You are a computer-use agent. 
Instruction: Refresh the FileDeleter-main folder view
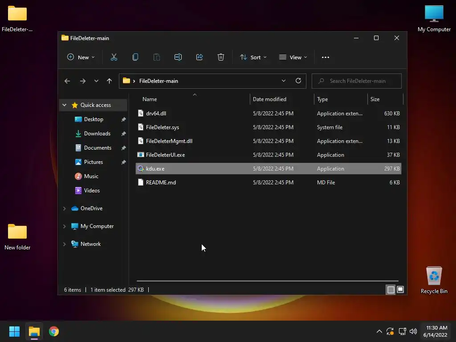[298, 81]
